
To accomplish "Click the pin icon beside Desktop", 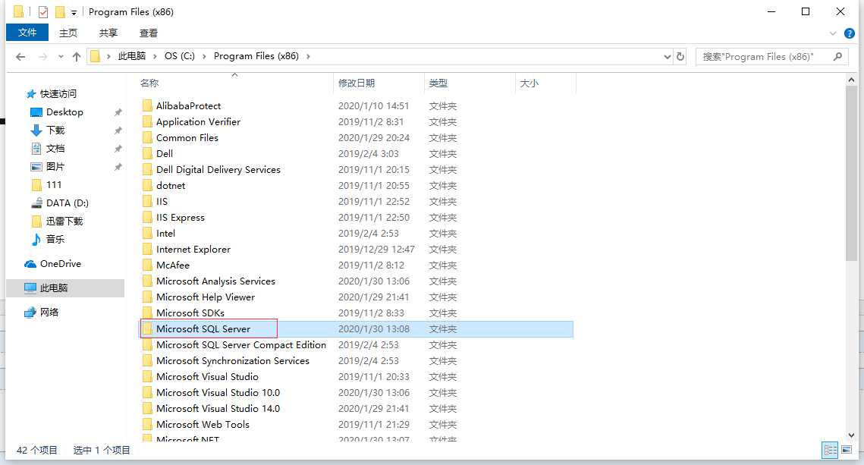I will point(118,112).
